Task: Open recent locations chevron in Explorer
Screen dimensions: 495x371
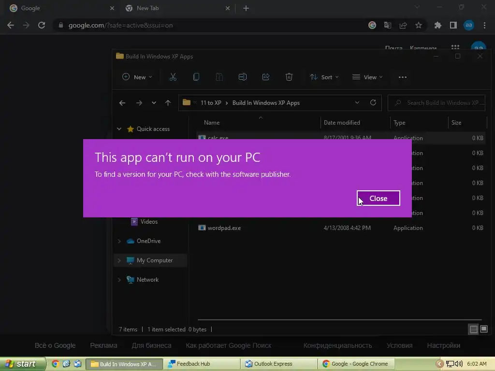Action: pyautogui.click(x=154, y=103)
